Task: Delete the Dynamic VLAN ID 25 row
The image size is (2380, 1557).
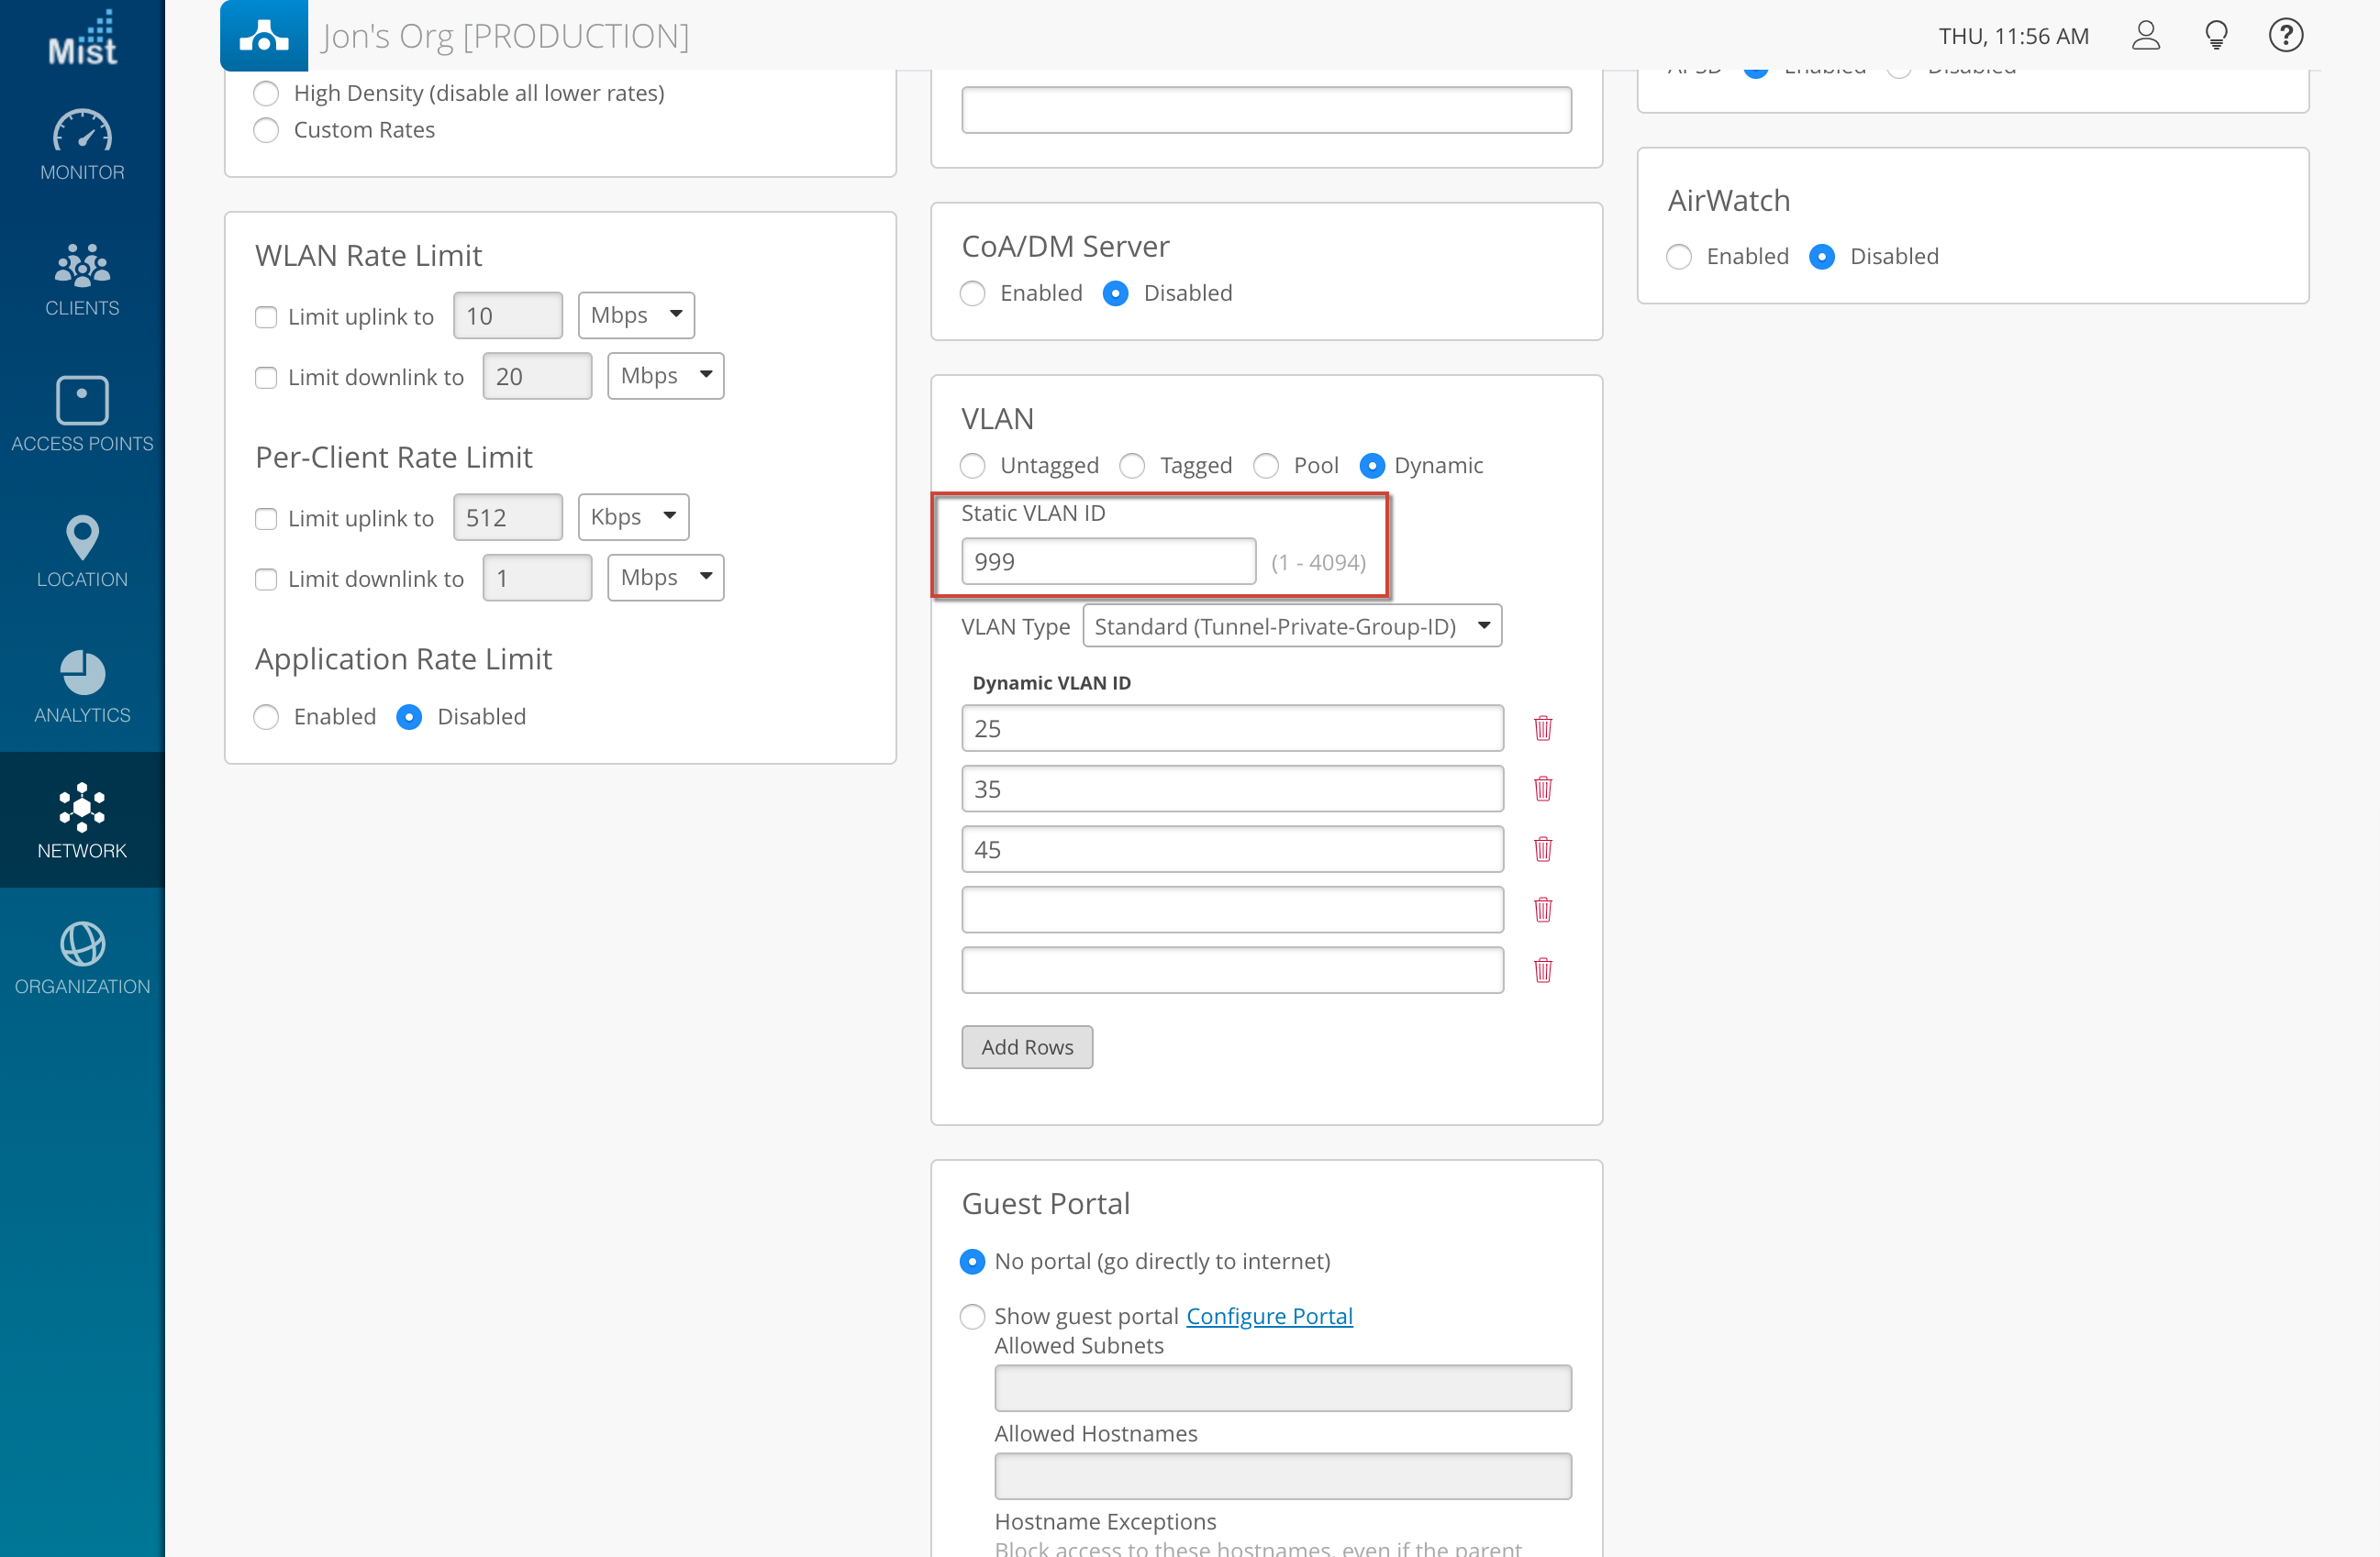Action: 1542,729
